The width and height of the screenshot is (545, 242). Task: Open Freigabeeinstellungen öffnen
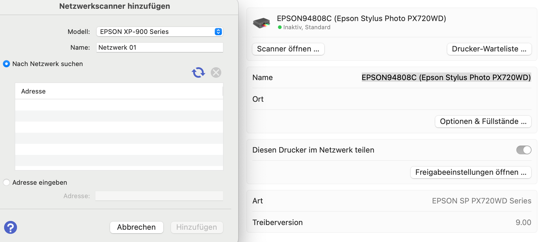471,172
